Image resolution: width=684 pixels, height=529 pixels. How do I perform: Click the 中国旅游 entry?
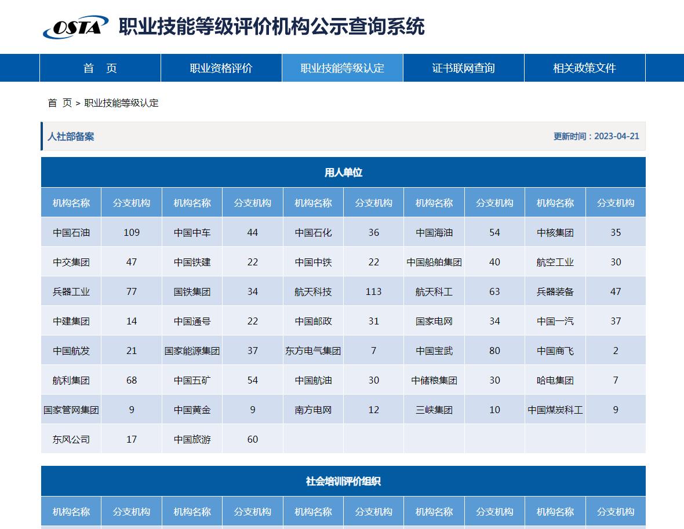click(x=192, y=439)
